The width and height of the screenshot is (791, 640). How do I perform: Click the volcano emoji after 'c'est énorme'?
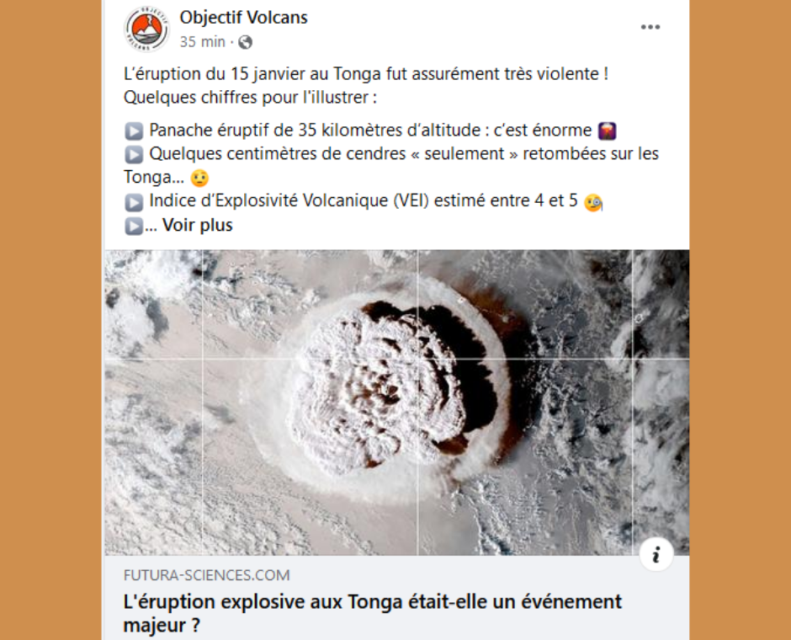point(607,131)
